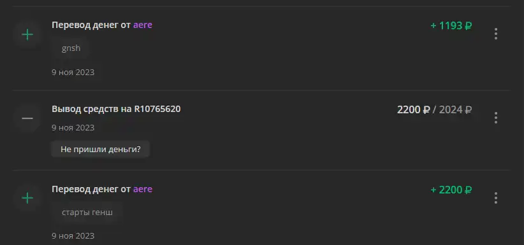Open the three-dot menu for the R10765620 withdrawal

pyautogui.click(x=495, y=118)
